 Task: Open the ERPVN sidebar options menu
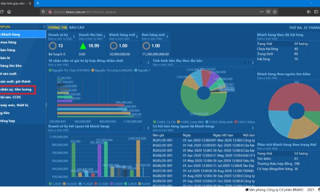tap(44, 27)
